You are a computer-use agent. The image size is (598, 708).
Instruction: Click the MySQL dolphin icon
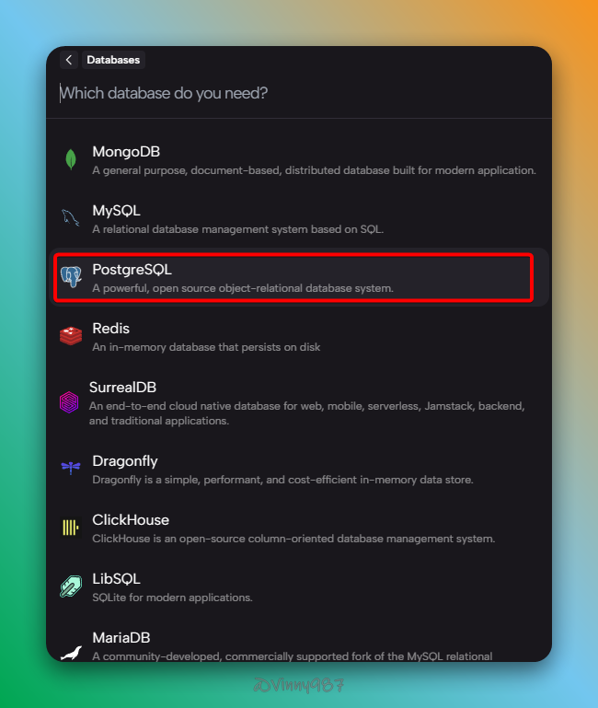coord(71,218)
